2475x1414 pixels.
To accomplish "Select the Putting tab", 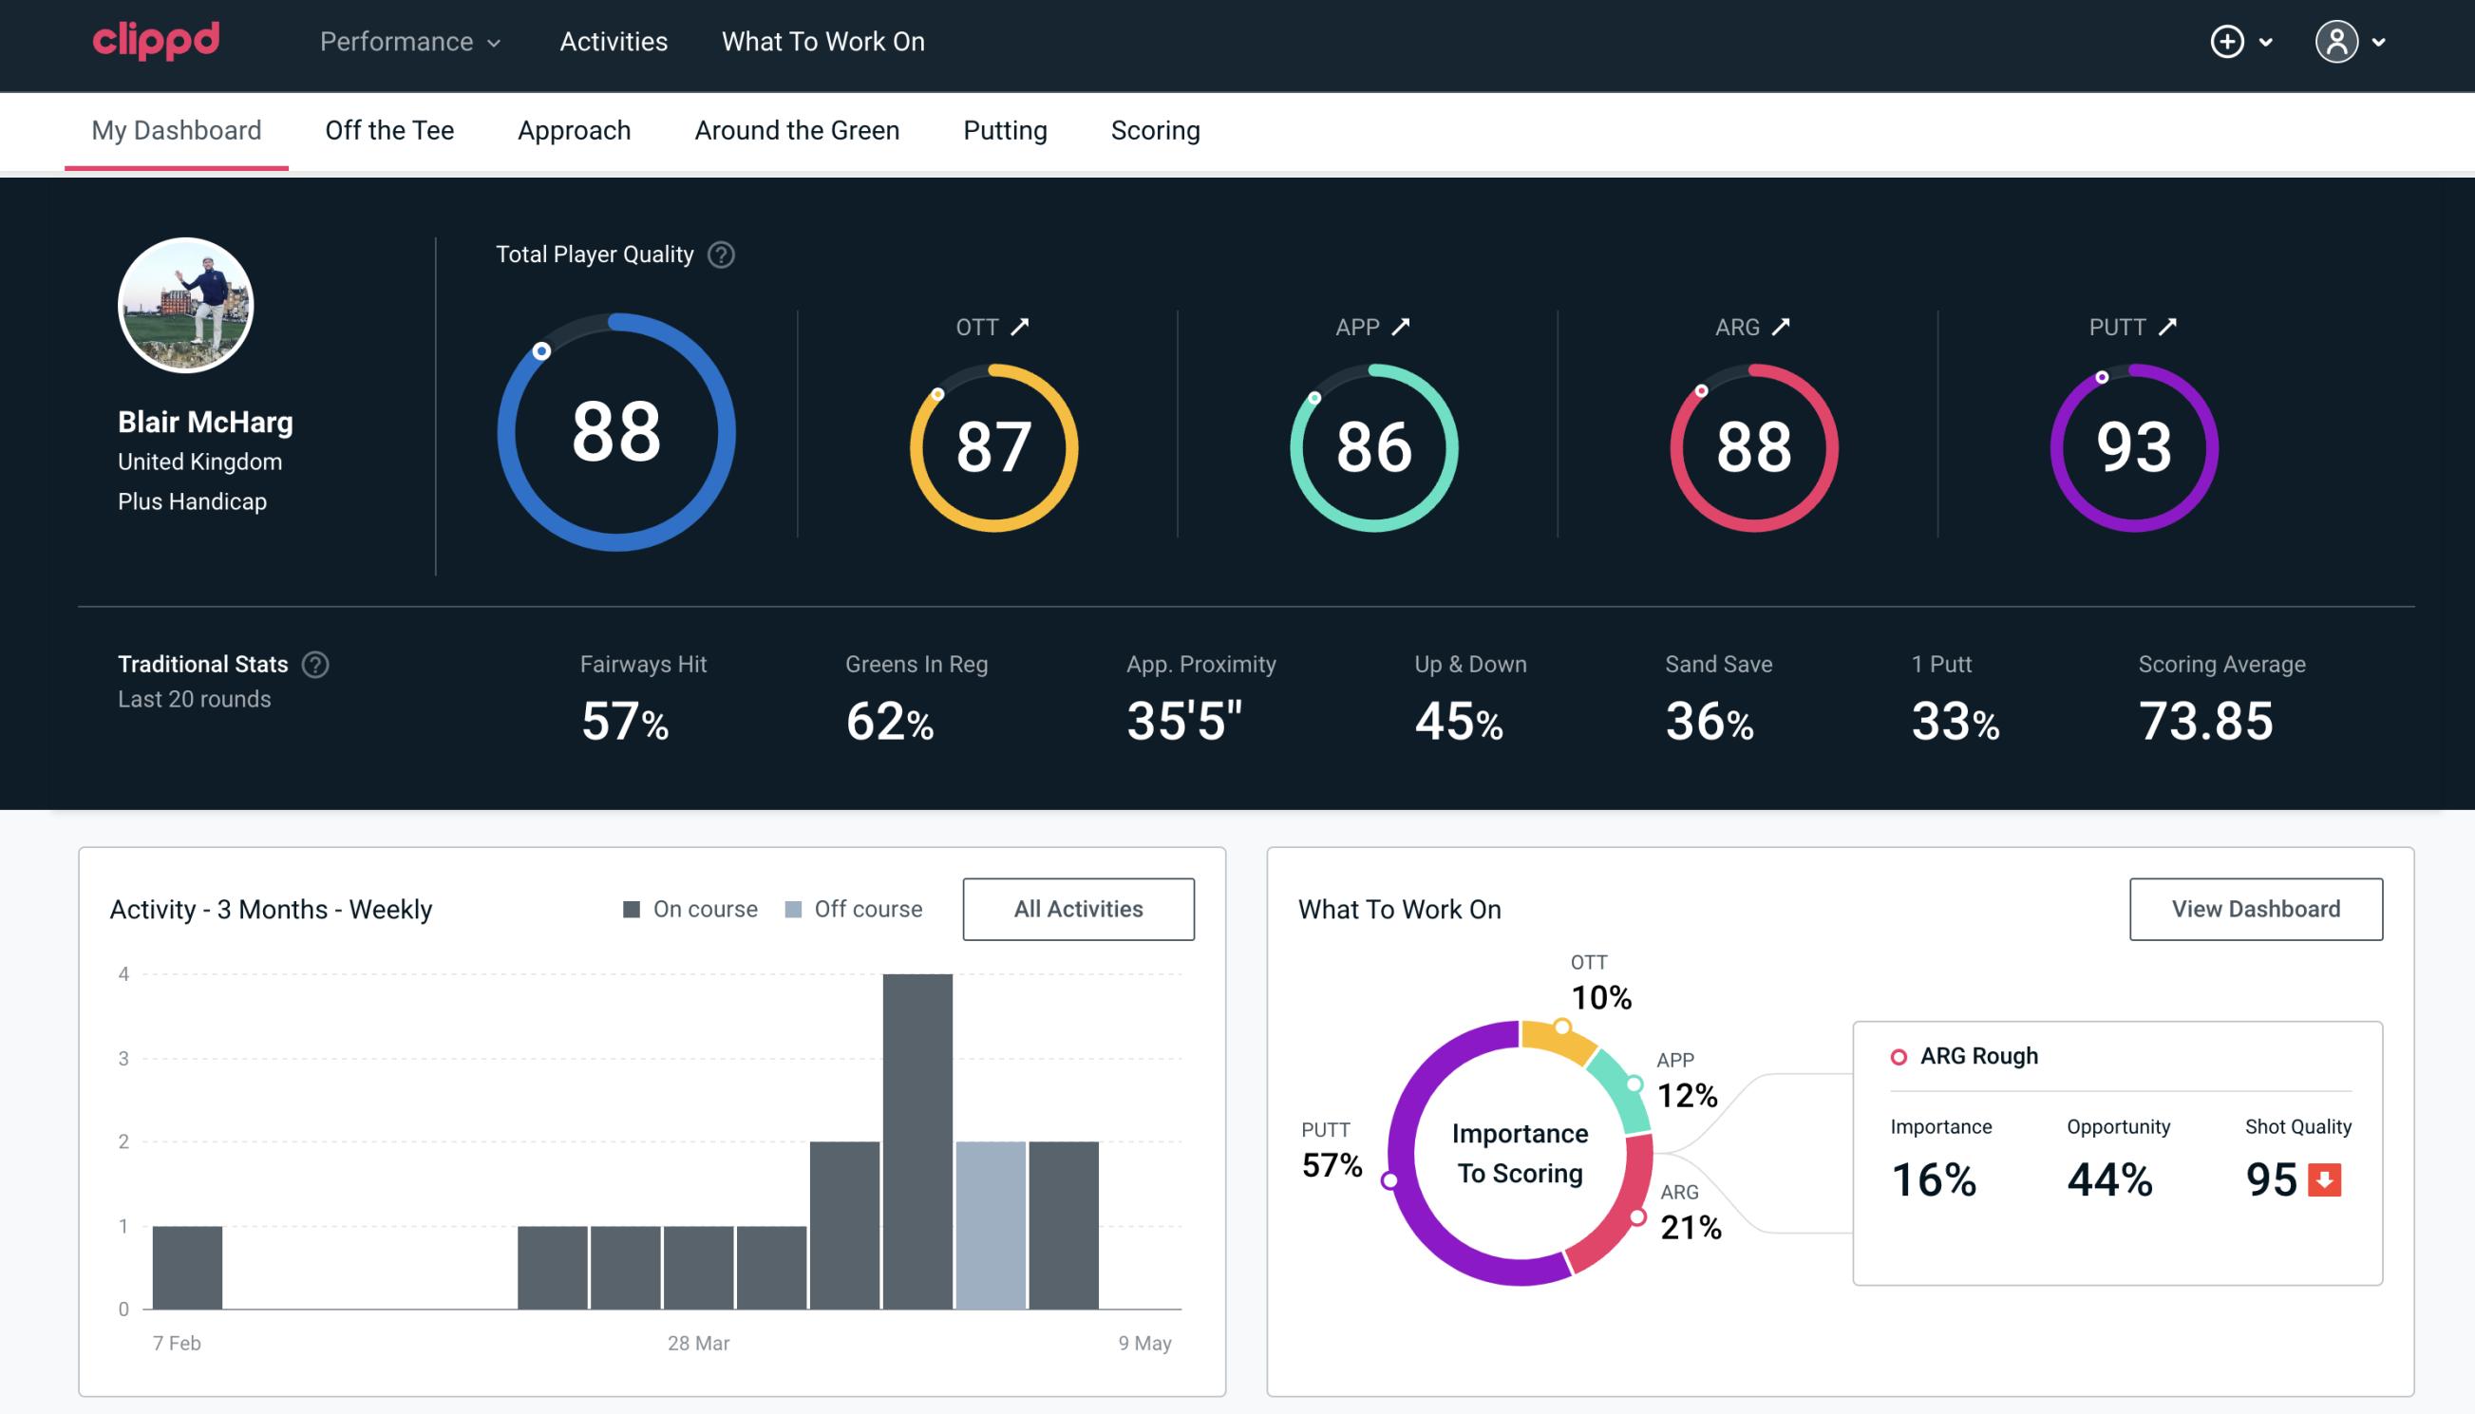I will [x=1005, y=129].
